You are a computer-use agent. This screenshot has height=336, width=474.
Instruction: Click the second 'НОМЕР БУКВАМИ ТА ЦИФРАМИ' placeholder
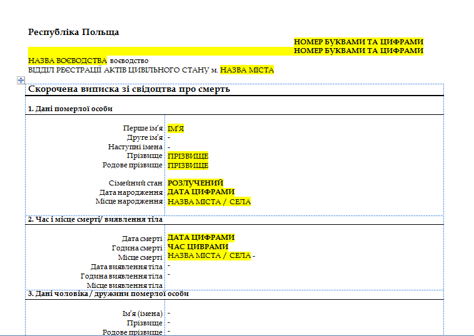coord(358,51)
